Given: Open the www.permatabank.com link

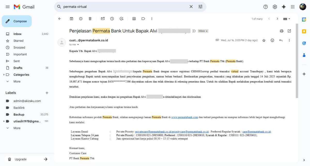Looking at the screenshot, I should pos(184,117).
